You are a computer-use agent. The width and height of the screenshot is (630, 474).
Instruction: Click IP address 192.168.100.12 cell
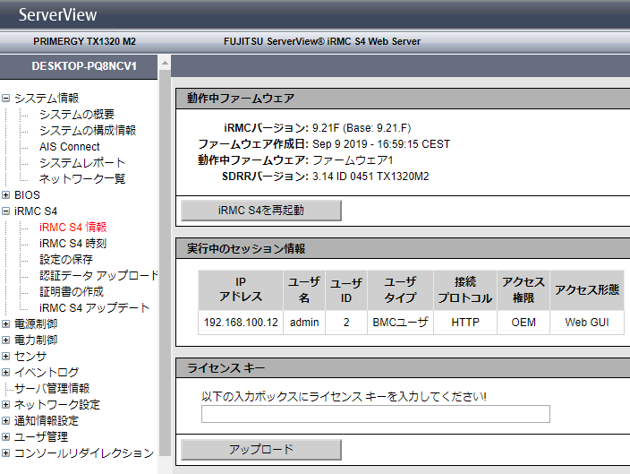point(241,323)
